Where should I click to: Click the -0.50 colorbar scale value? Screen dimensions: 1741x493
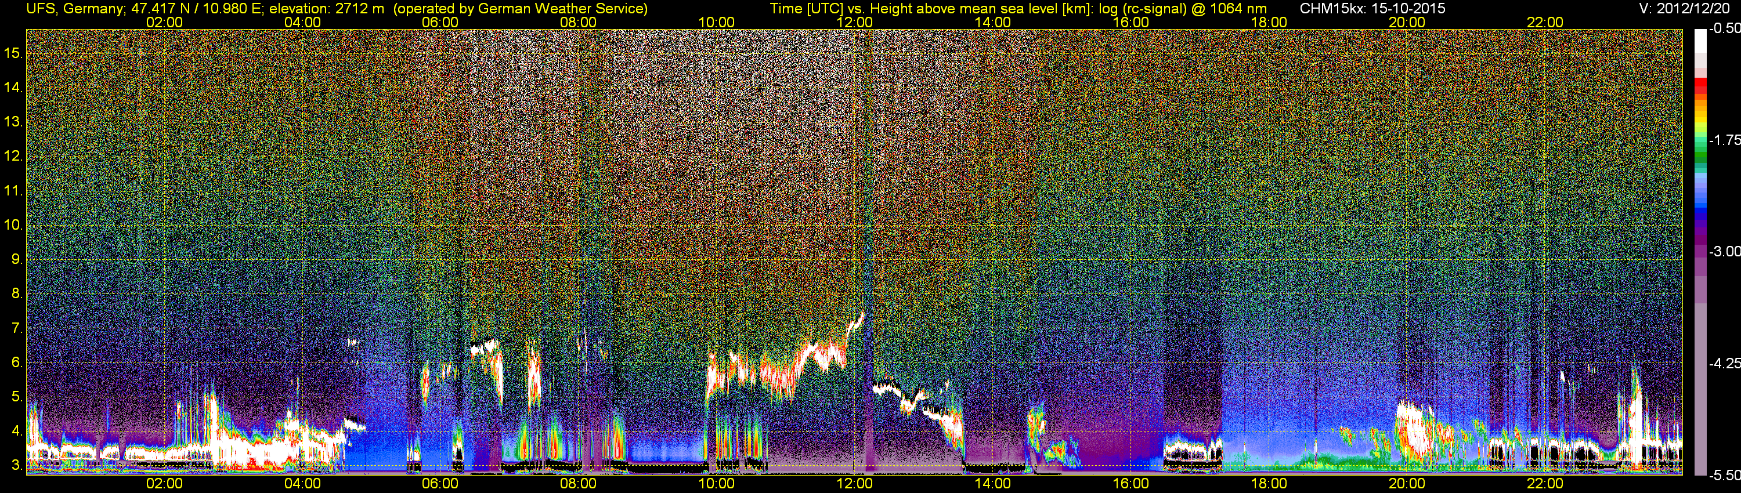click(1724, 28)
